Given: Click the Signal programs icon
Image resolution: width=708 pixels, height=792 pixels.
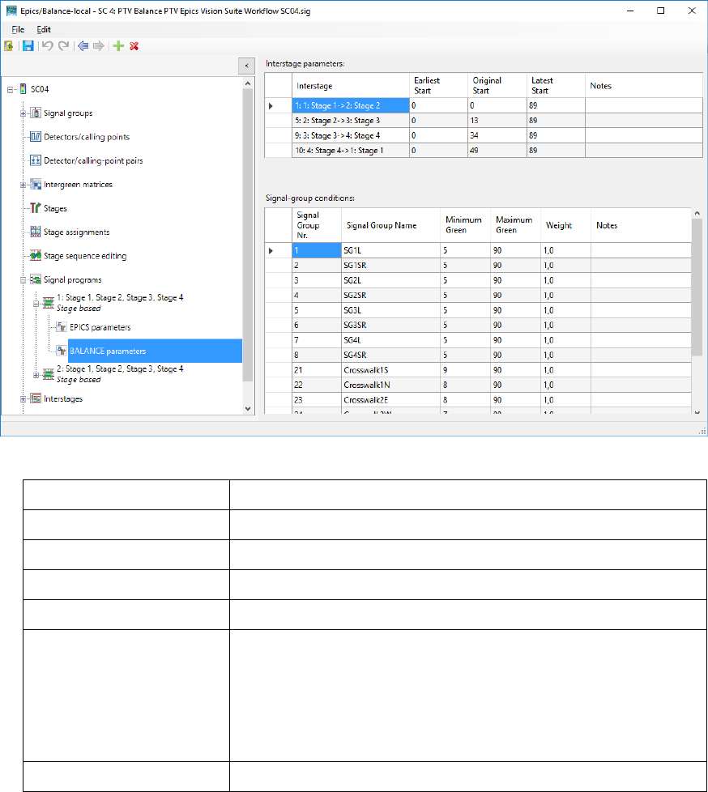Looking at the screenshot, I should [36, 279].
